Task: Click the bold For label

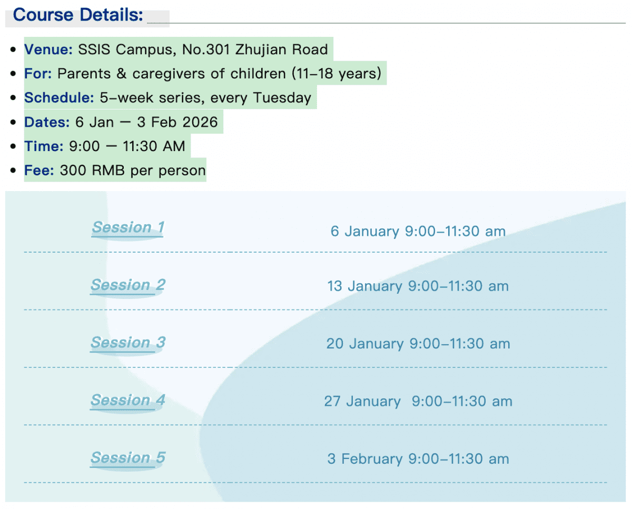Action: pos(38,74)
